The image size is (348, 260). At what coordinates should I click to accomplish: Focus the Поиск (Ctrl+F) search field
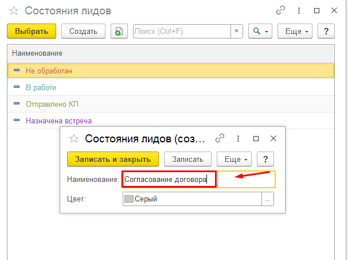[x=182, y=31]
